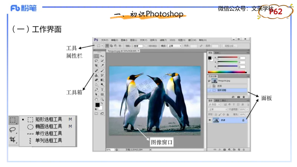Viewport: 297px width, 167px height.
Task: Select the Crop tool
Action: (x=97, y=65)
